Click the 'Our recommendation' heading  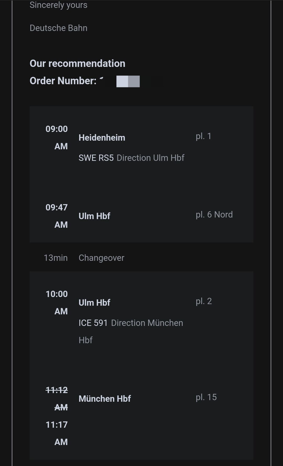pyautogui.click(x=77, y=63)
